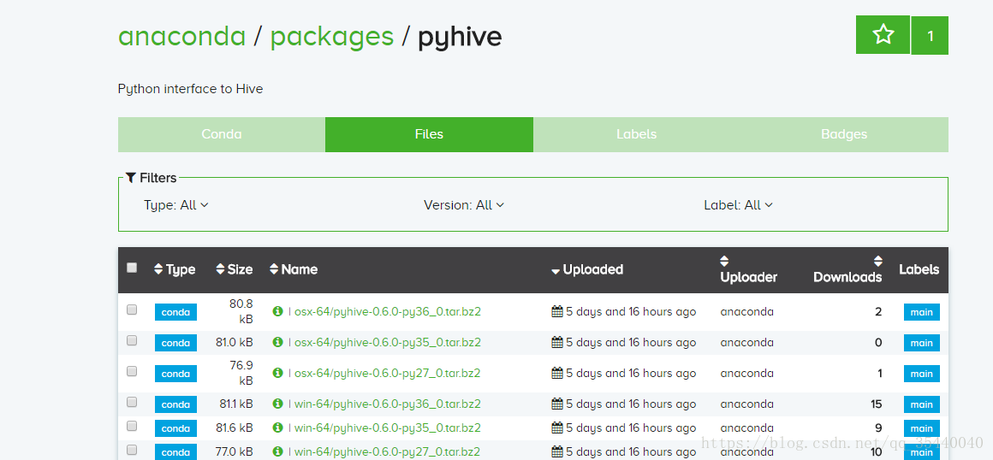The height and width of the screenshot is (460, 993).
Task: Open the Version: All filter dropdown
Action: tap(464, 205)
